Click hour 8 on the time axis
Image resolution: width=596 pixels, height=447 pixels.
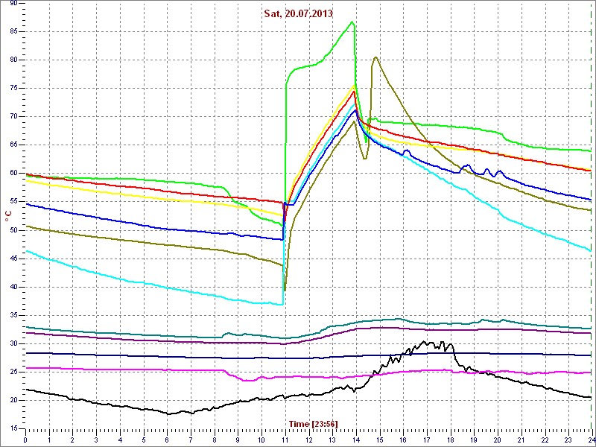click(215, 440)
